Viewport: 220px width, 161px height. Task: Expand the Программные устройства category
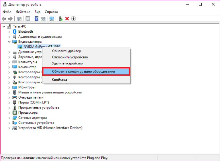[9, 108]
